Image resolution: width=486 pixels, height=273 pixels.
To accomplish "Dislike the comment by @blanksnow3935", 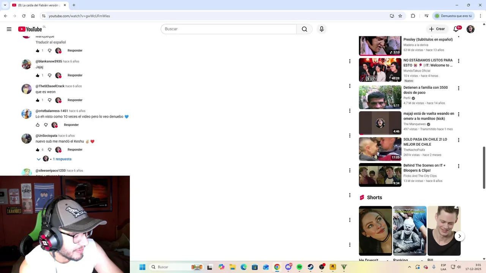I will click(49, 75).
